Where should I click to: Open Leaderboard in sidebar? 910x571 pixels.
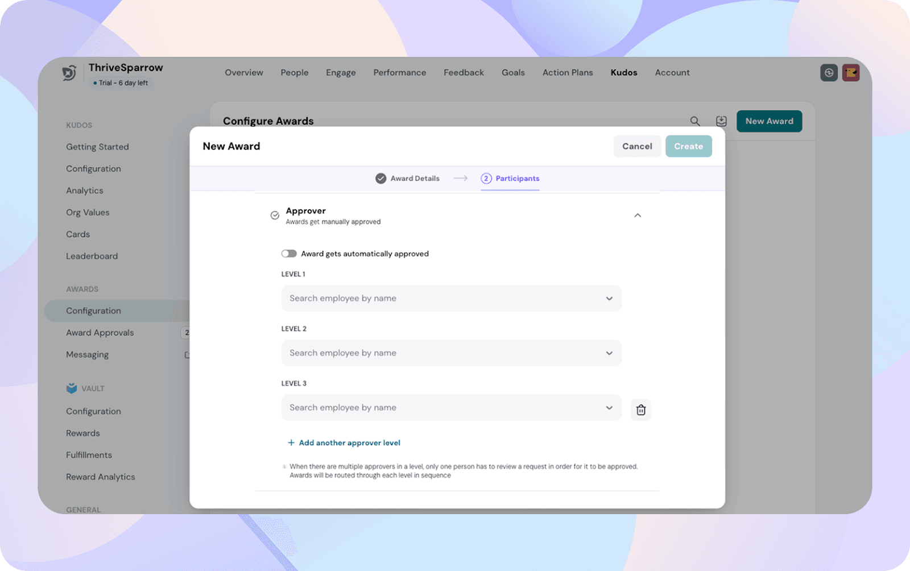point(92,256)
